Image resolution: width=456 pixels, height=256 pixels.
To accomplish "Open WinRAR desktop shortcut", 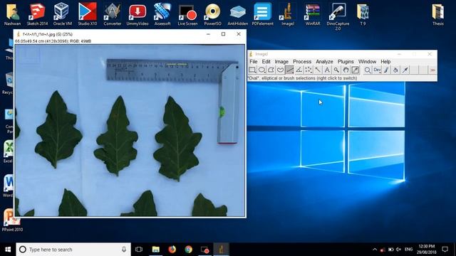I will coord(313,14).
